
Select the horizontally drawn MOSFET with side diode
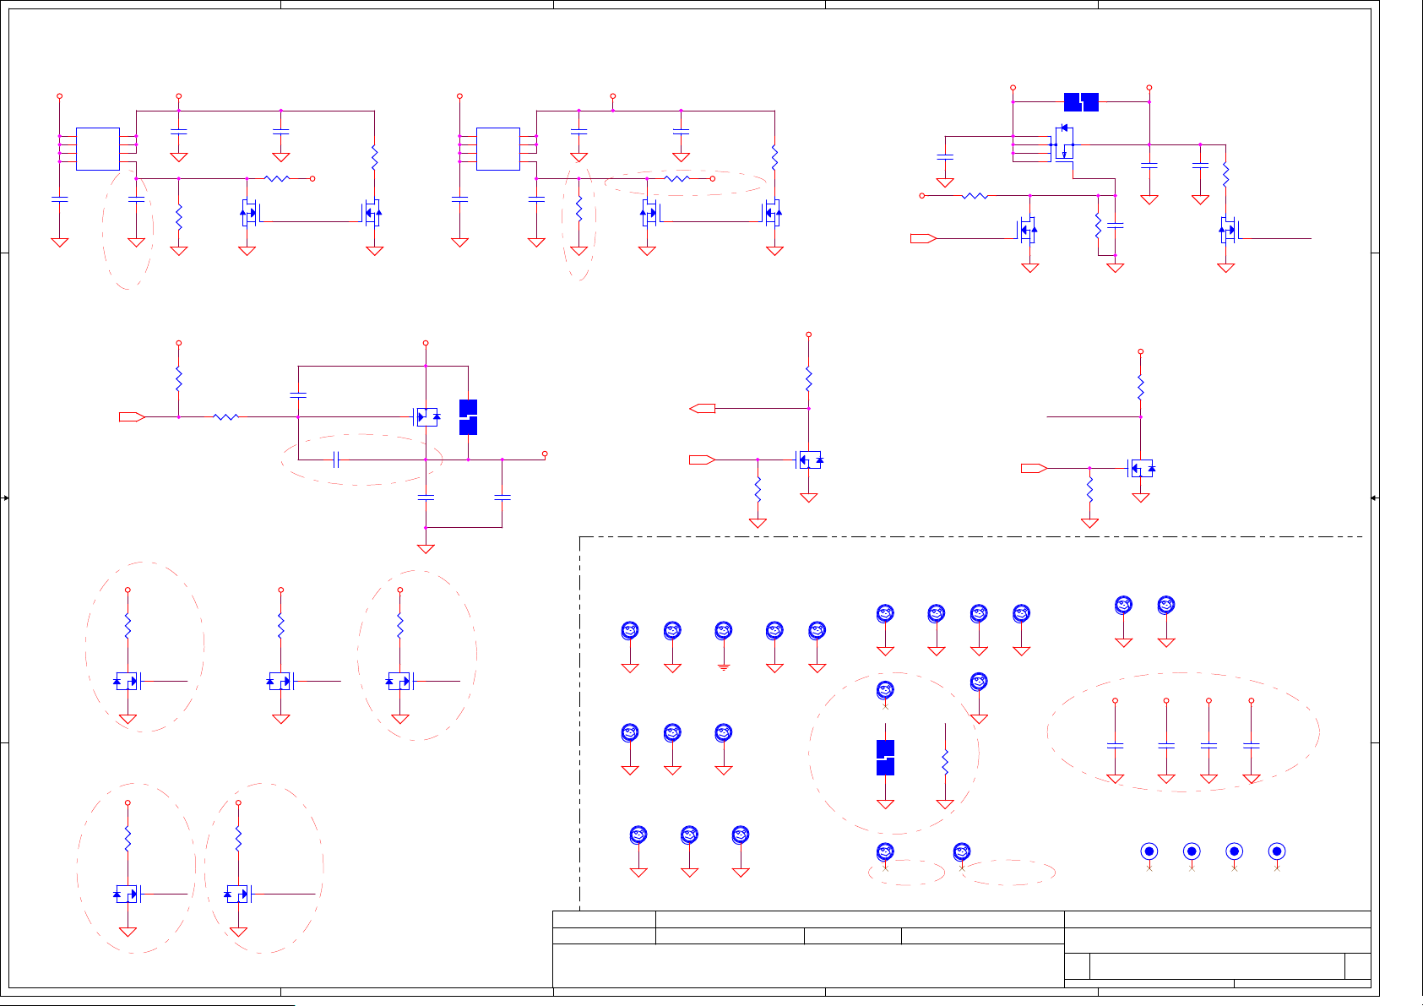click(426, 416)
